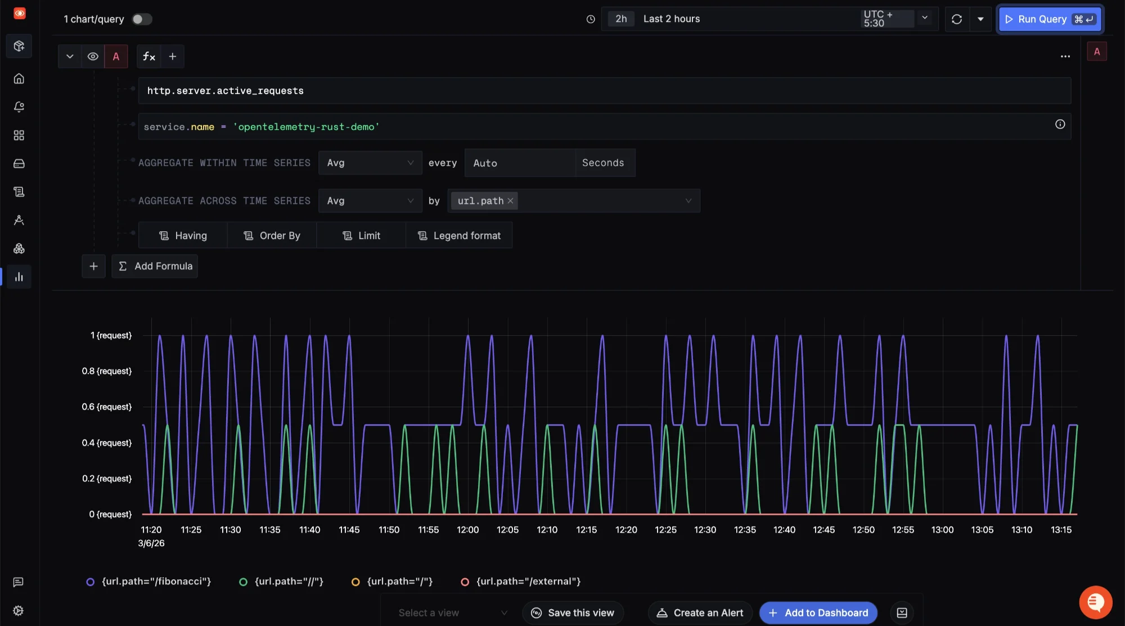Toggle the 1 chart/query switch

(142, 19)
